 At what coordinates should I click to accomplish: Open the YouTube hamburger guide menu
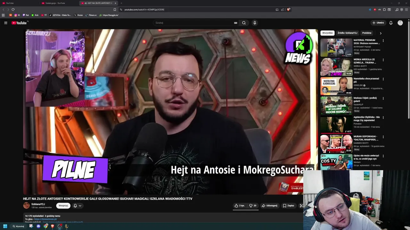(x=5, y=23)
